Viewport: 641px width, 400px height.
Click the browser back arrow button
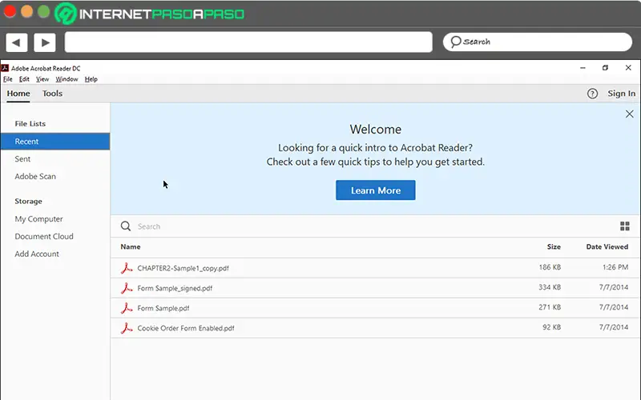(16, 42)
